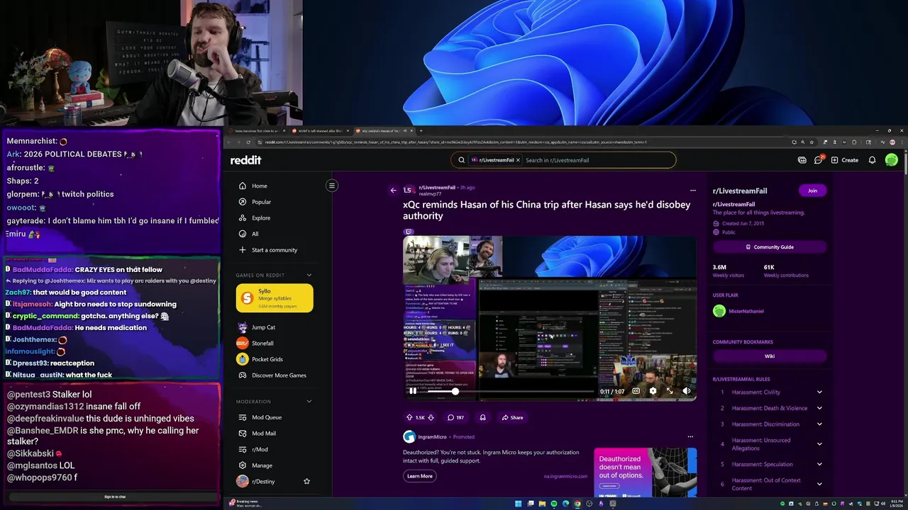Viewport: 908px width, 510px height.
Task: Open the post's three-dot options menu
Action: pos(693,190)
